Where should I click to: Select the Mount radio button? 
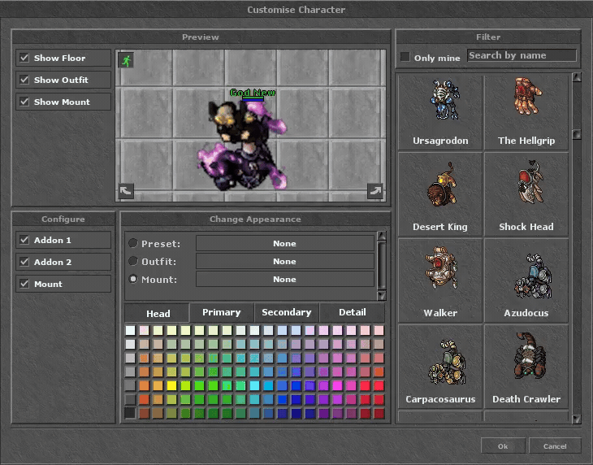coord(132,279)
